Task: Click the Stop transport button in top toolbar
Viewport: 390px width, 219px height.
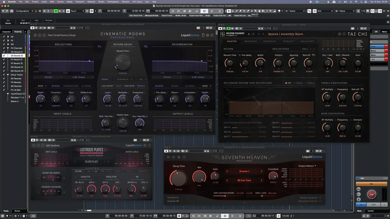Action: [x=204, y=11]
